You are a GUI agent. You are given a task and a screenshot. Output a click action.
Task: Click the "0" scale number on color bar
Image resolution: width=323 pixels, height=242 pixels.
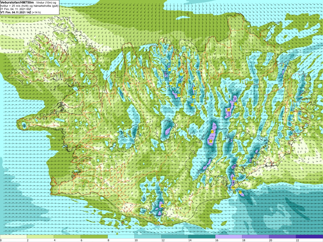[1, 240]
